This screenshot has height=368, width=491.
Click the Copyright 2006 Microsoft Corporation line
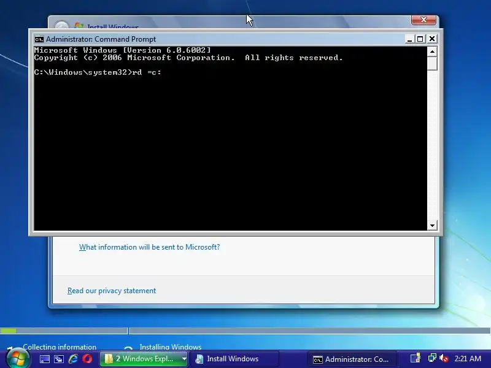(188, 58)
